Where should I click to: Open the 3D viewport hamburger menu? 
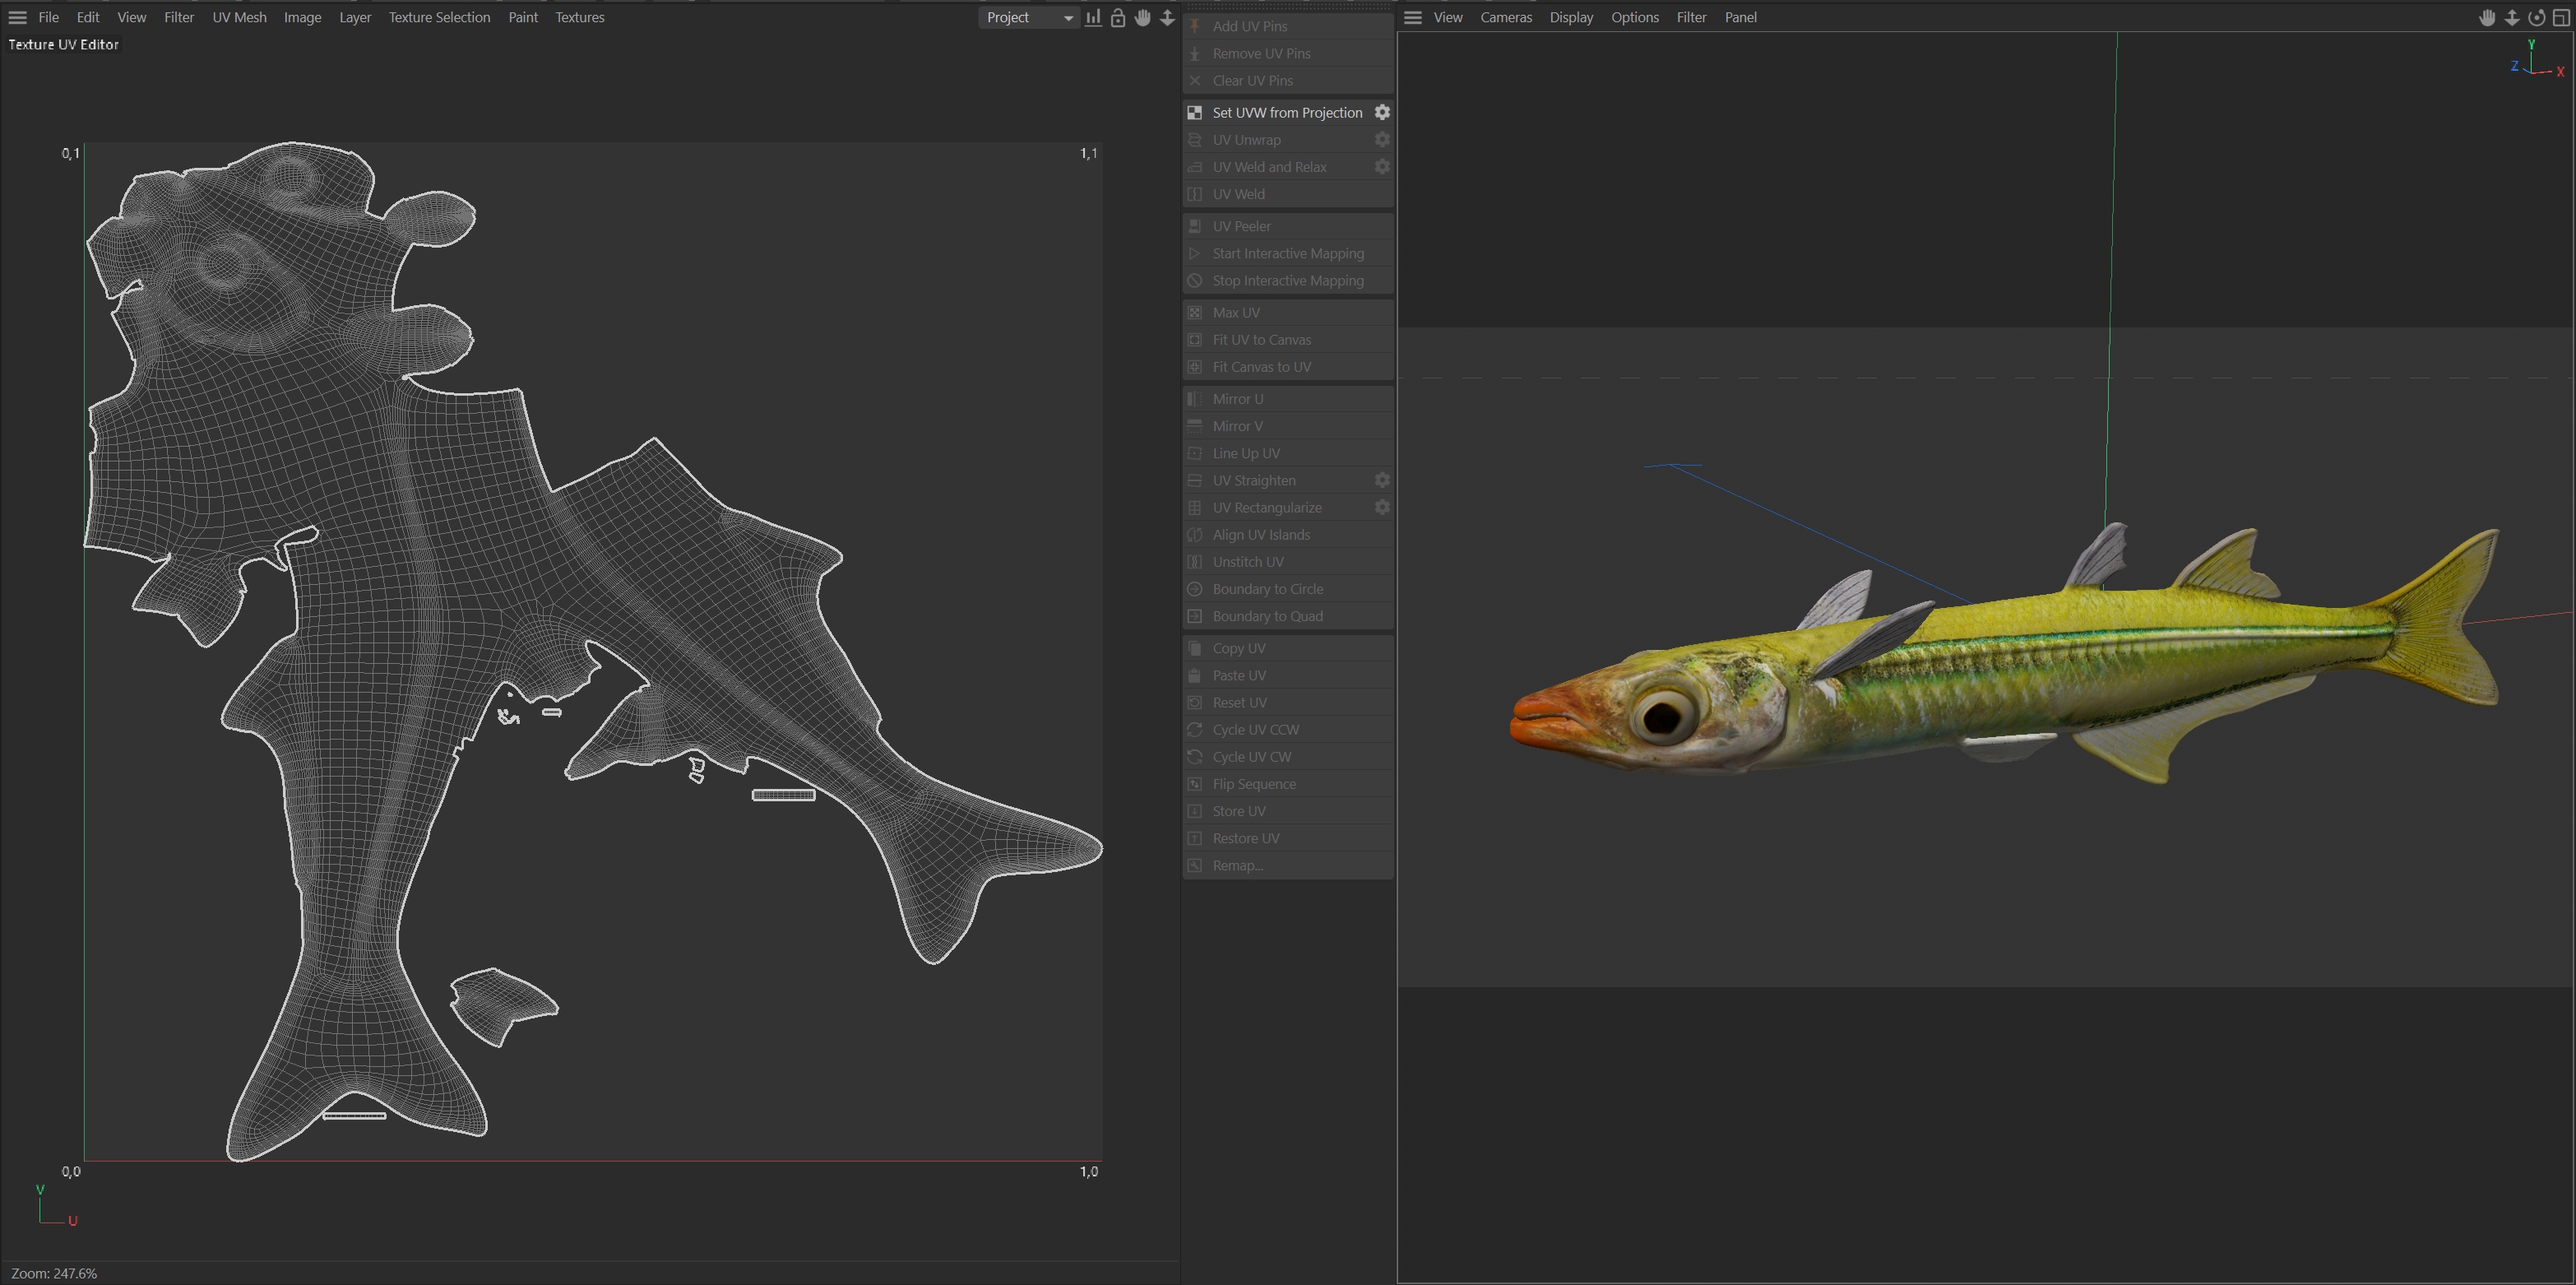pos(1412,17)
